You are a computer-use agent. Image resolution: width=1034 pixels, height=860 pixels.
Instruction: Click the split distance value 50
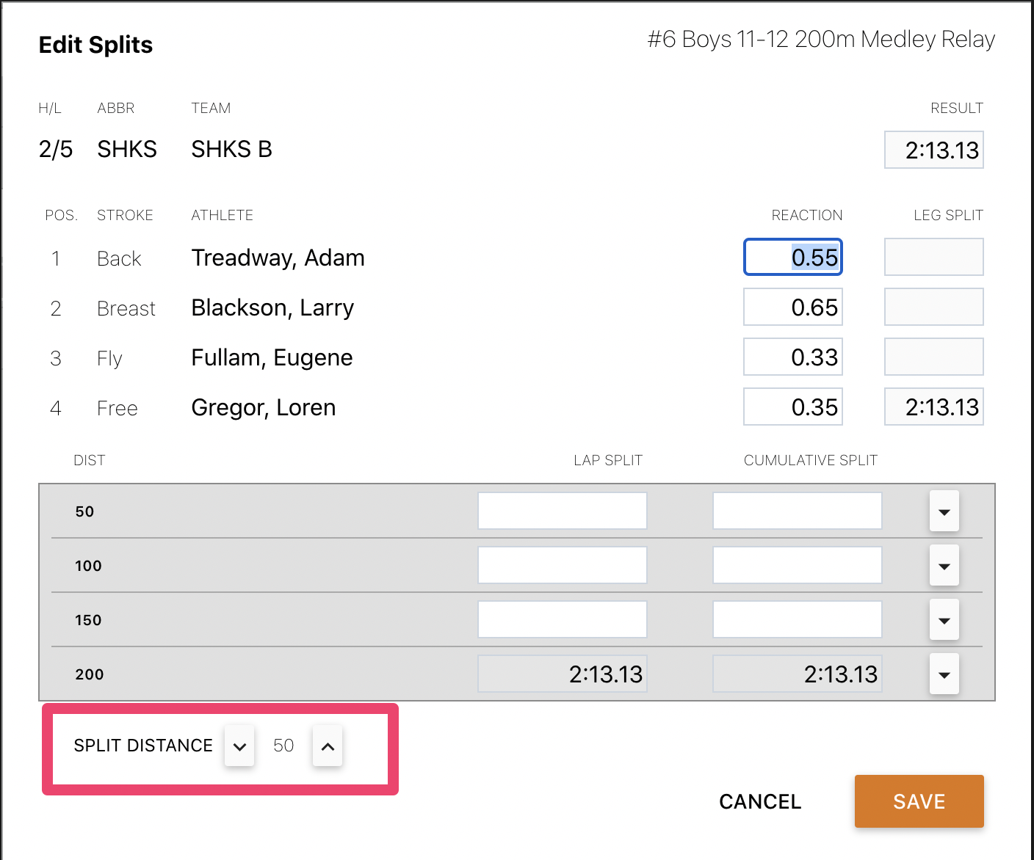click(x=283, y=746)
